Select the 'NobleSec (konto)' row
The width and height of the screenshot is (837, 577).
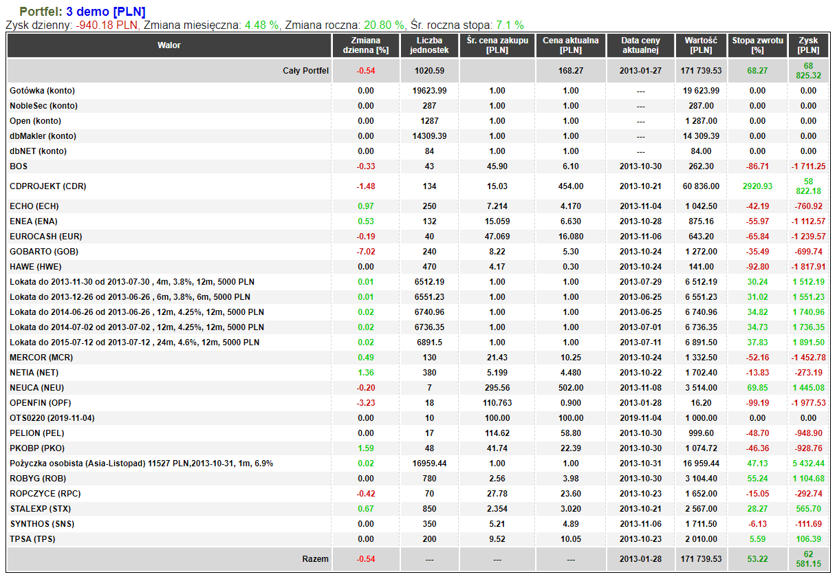click(x=418, y=106)
